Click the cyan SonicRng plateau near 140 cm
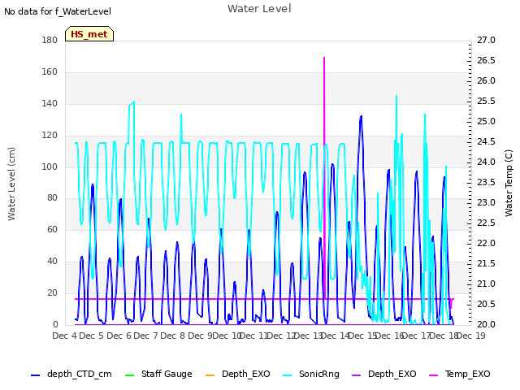This screenshot has width=520, height=390. click(x=132, y=104)
